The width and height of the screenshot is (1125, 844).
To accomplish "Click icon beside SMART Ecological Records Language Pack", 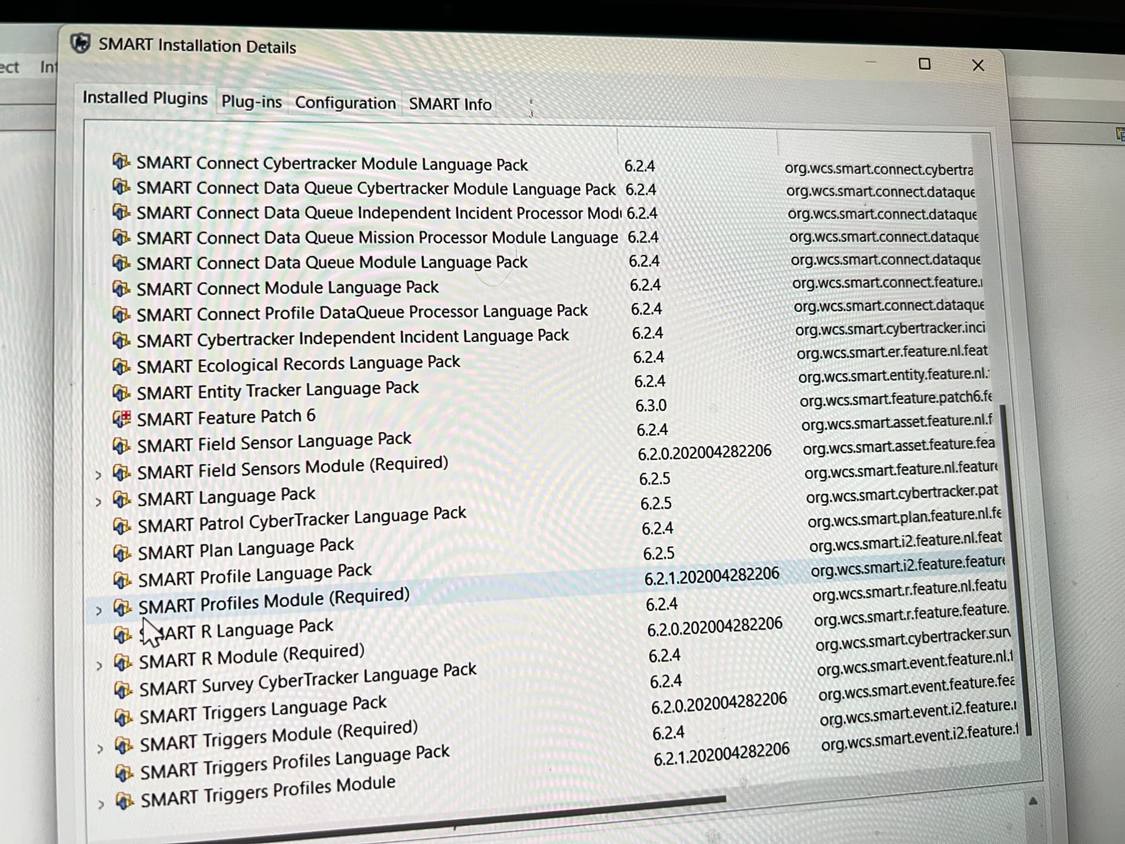I will 121,367.
